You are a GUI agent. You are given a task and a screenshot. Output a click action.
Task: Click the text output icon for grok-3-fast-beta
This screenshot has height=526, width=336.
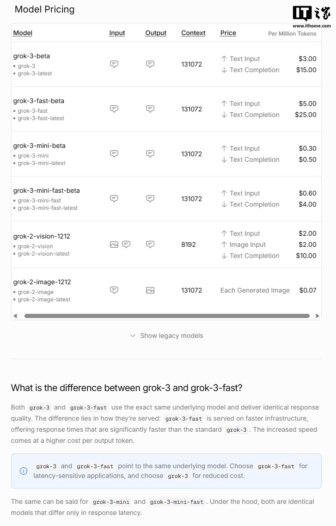tap(150, 109)
